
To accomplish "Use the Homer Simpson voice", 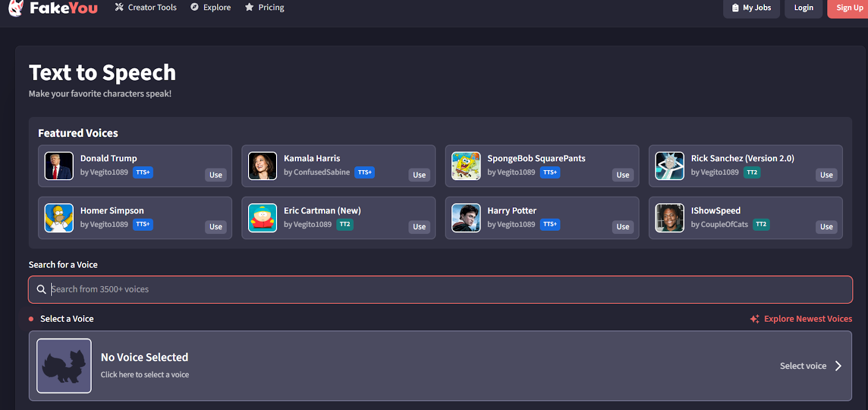I will [216, 227].
